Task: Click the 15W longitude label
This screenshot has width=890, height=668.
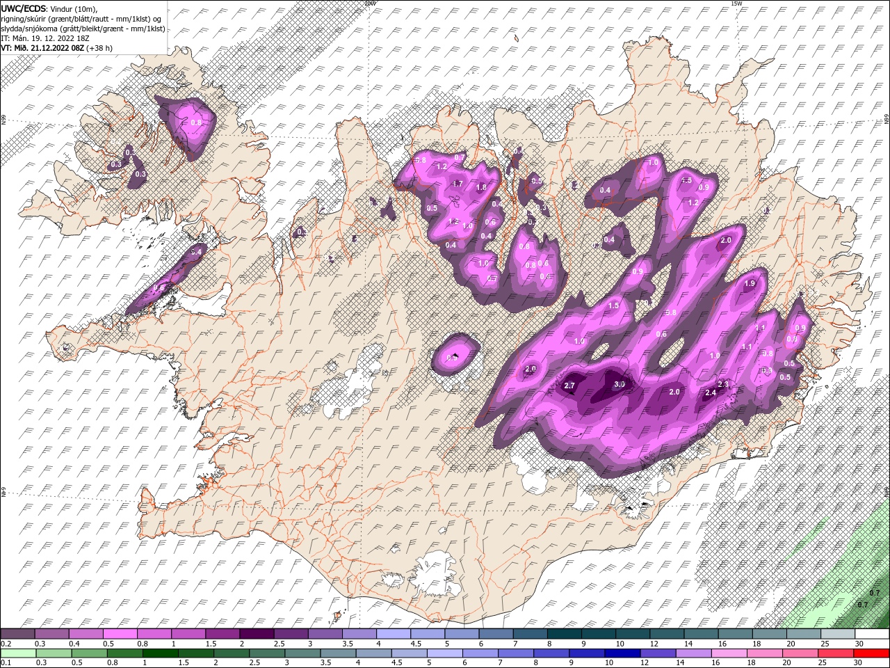Action: click(x=737, y=3)
